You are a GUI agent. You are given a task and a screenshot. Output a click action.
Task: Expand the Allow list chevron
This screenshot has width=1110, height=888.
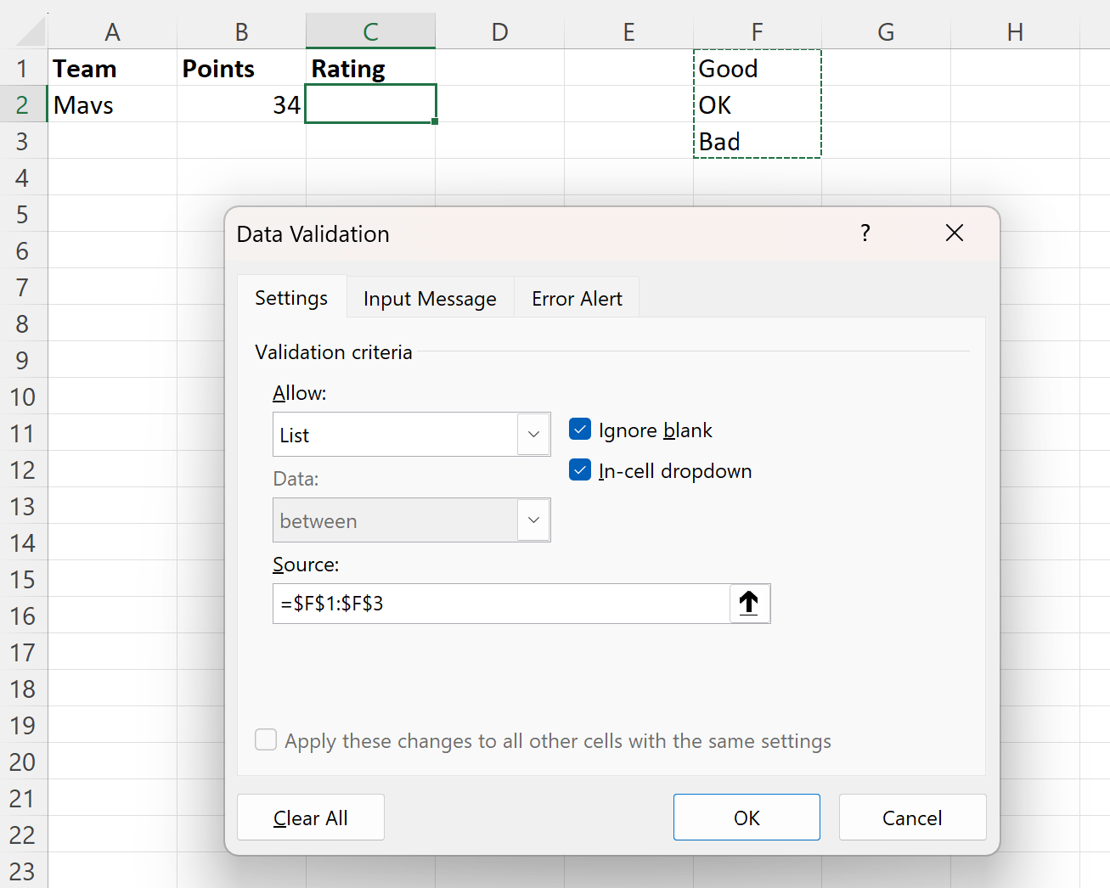(533, 434)
